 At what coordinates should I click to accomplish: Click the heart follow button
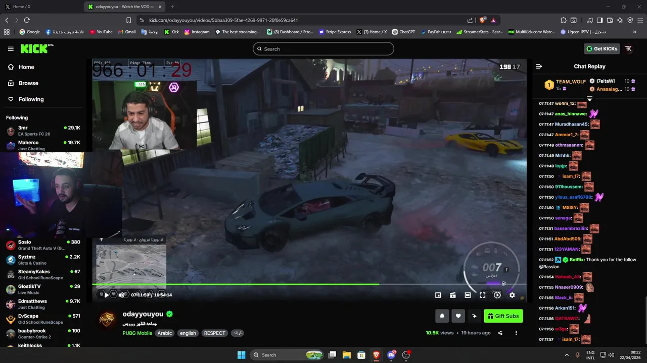458,316
